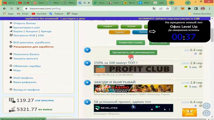Image resolution: width=214 pixels, height=120 pixels.
Task: Open Игры link in sidebar
Action: pos(17,70)
